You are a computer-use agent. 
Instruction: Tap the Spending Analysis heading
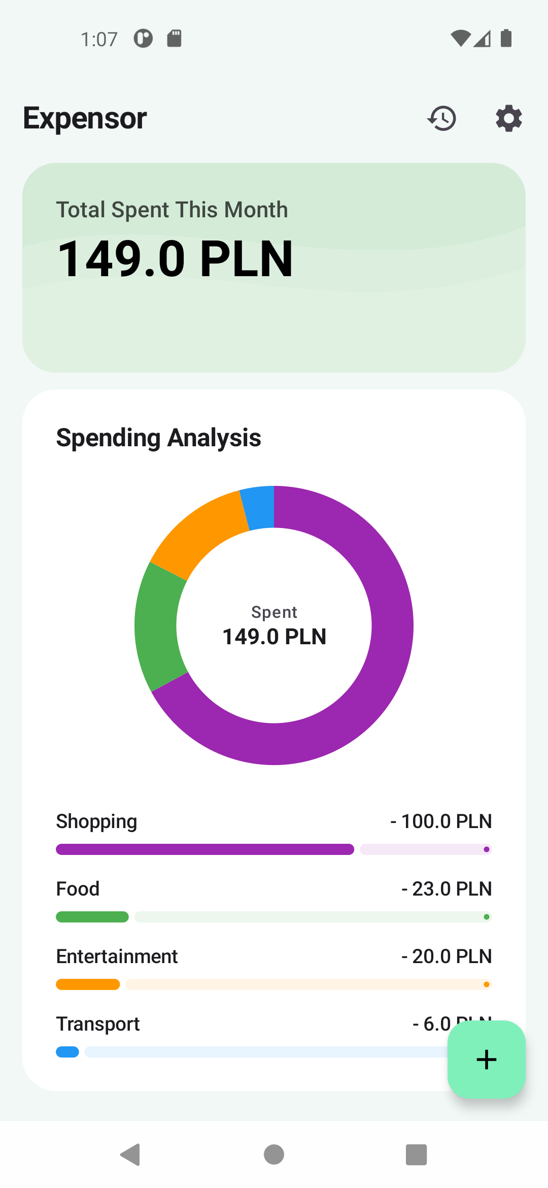158,438
